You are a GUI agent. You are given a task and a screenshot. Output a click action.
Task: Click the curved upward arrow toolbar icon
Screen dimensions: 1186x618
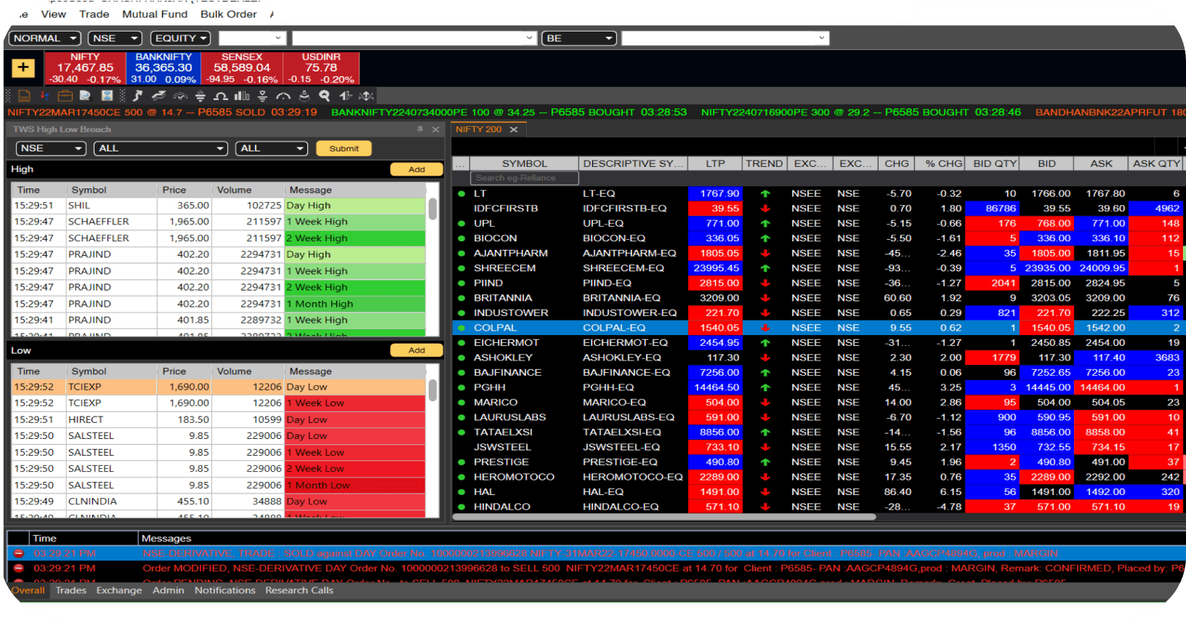pos(137,95)
